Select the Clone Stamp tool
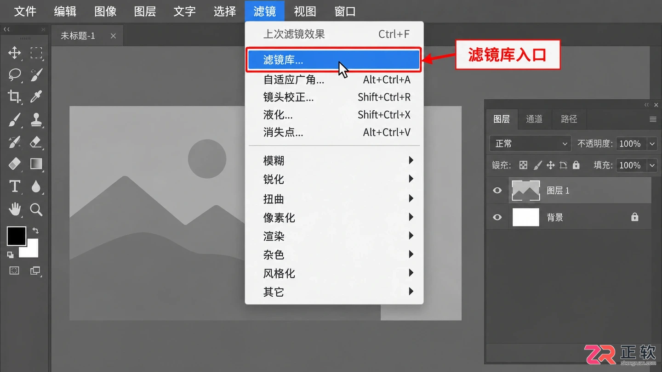The height and width of the screenshot is (372, 662). 36,120
